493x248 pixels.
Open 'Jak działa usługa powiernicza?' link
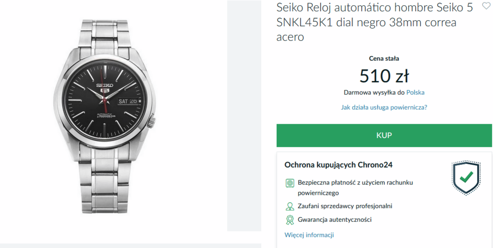[x=384, y=107]
